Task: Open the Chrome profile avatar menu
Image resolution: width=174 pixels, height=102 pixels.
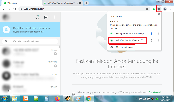Action: pyautogui.click(x=165, y=9)
